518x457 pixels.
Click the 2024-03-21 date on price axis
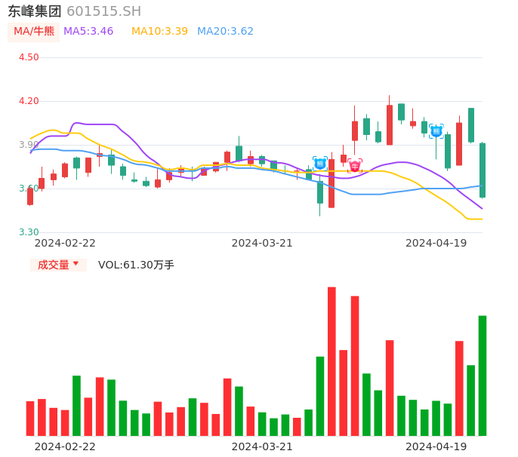point(262,243)
